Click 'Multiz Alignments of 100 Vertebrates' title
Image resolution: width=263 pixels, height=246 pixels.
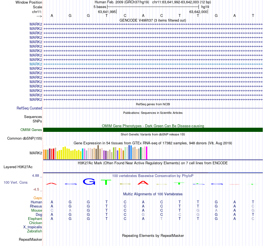pos(153,194)
